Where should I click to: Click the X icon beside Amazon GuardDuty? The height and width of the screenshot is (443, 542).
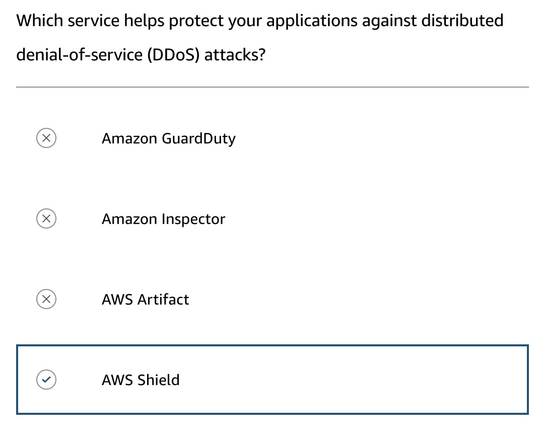[x=46, y=138]
